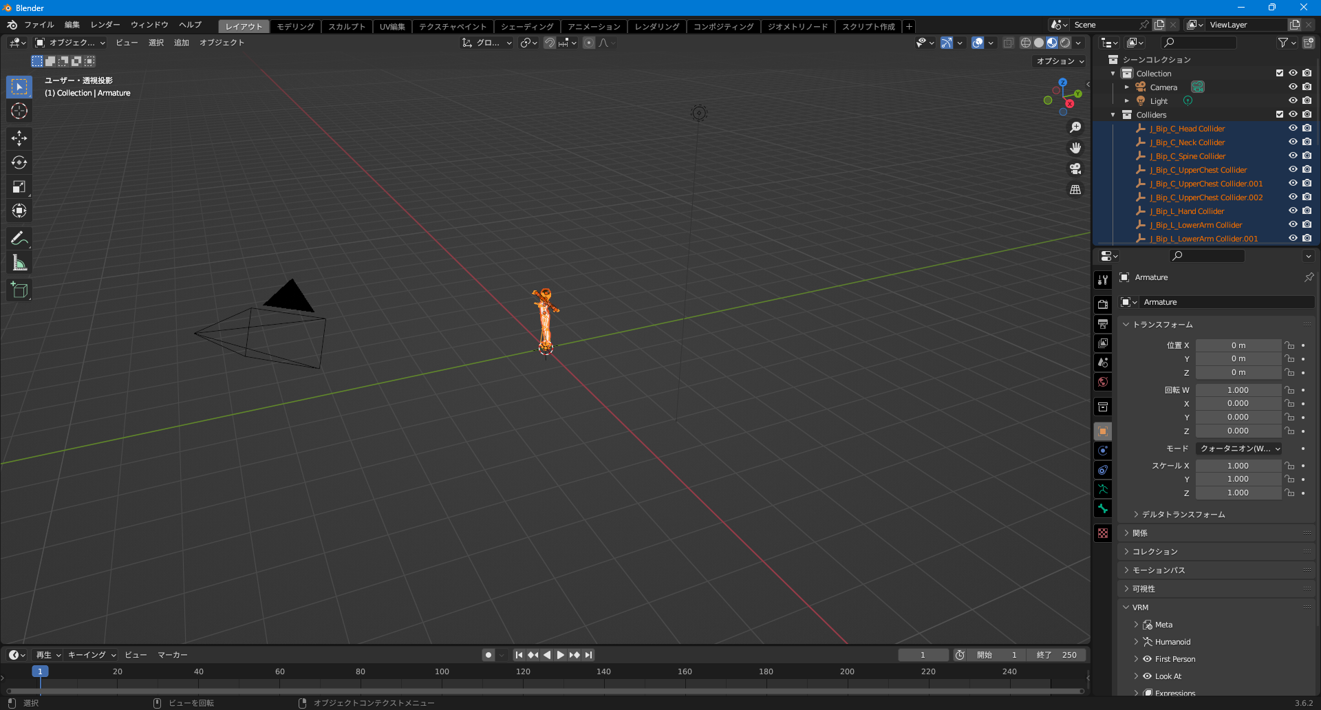Click the outliner search field
Screen dimensions: 1321x710
click(1199, 43)
